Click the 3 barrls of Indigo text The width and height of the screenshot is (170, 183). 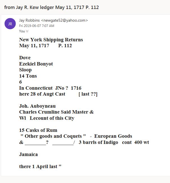click(99, 143)
